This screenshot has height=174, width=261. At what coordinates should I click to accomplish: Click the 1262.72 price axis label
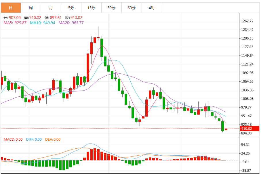point(247,21)
